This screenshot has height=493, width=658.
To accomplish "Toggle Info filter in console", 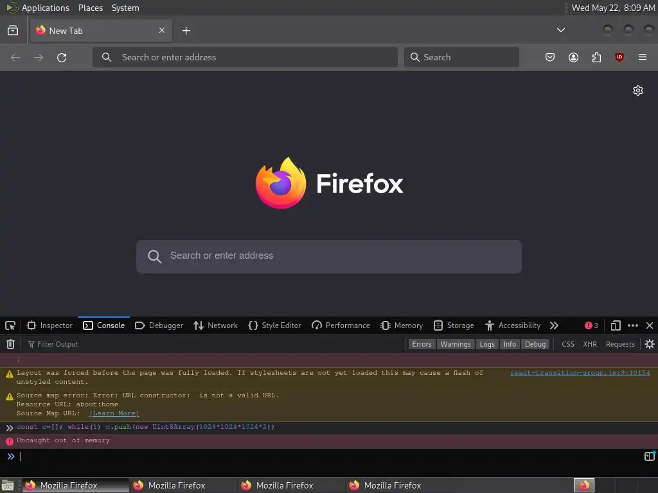I will click(x=510, y=344).
